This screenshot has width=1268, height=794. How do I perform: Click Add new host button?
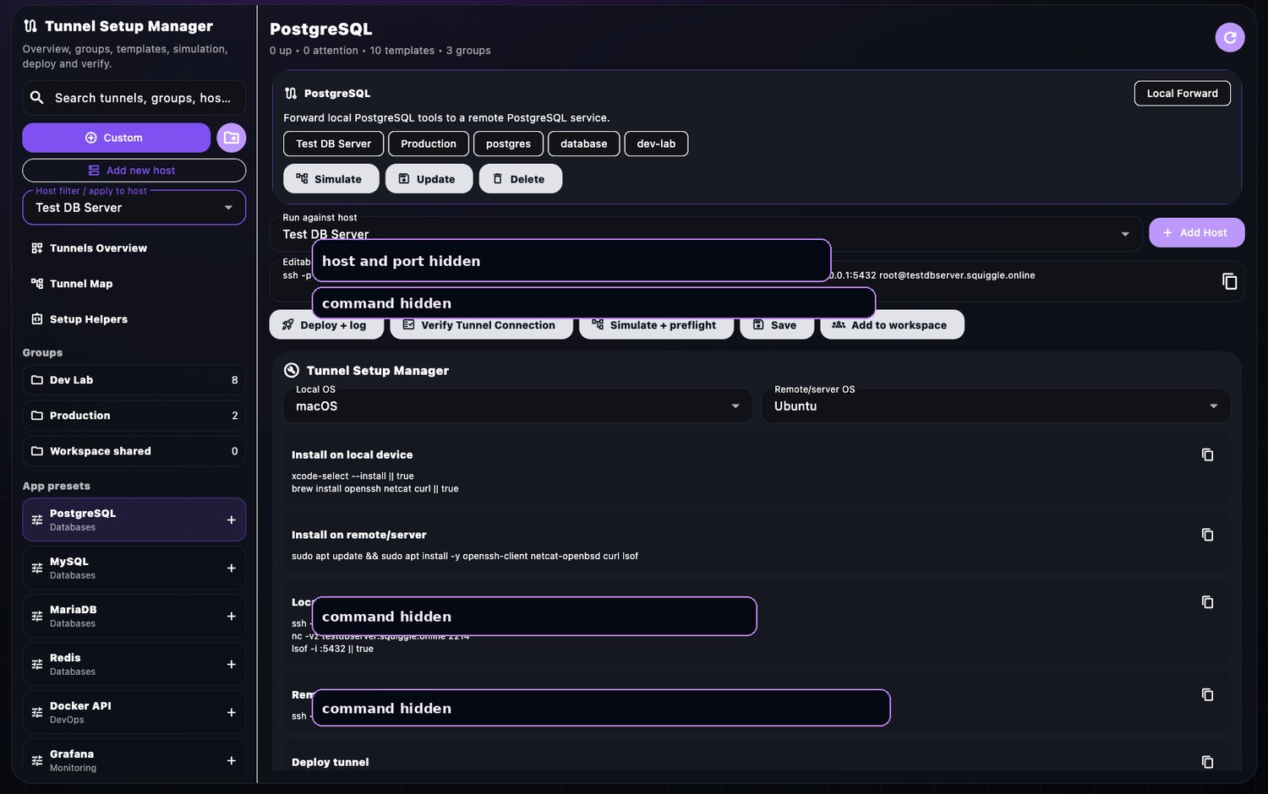pos(134,171)
